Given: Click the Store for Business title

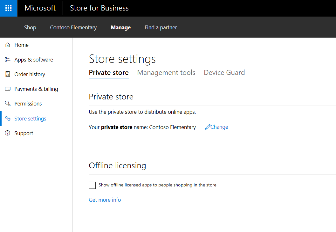Looking at the screenshot, I should point(99,8).
